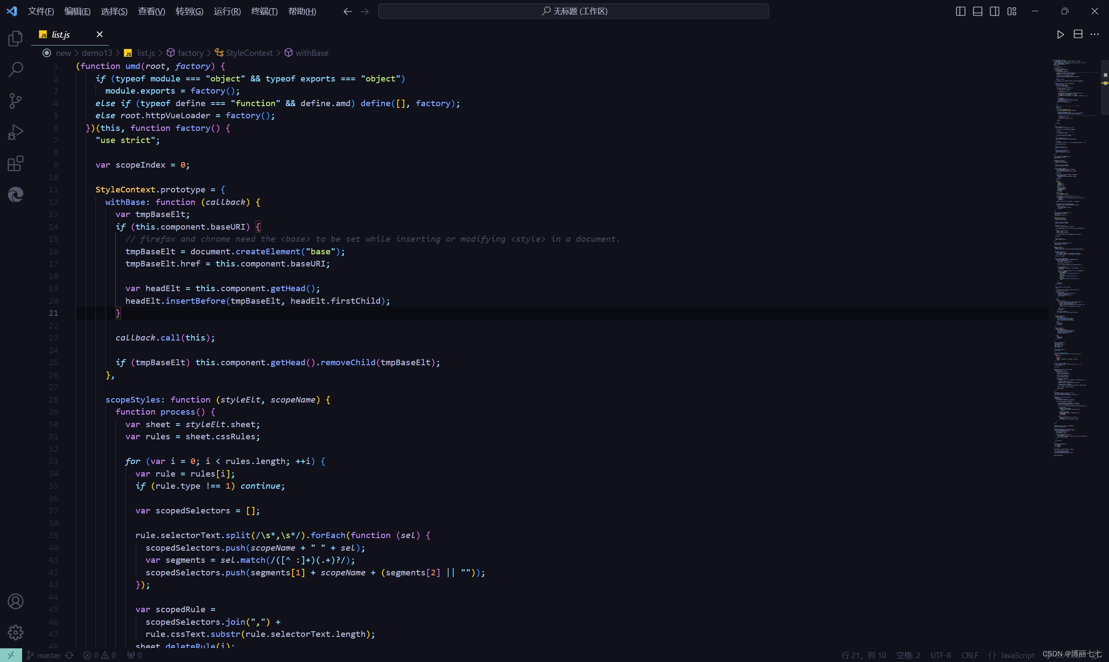Toggle the primary side bar layout
The height and width of the screenshot is (662, 1109).
[x=960, y=11]
